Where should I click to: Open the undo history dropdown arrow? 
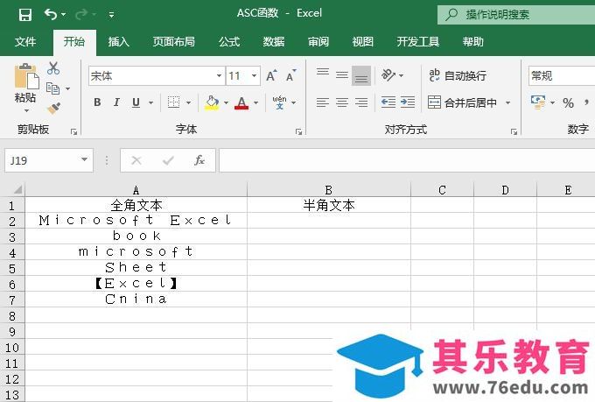pyautogui.click(x=63, y=15)
